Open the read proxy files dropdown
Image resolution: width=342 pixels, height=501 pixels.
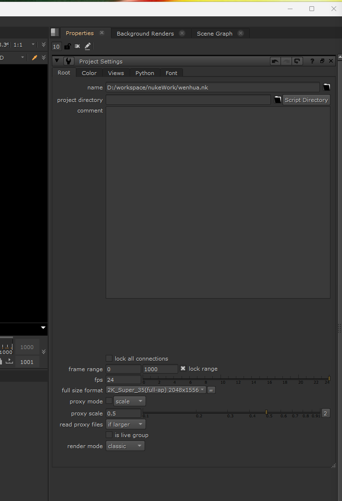click(125, 425)
